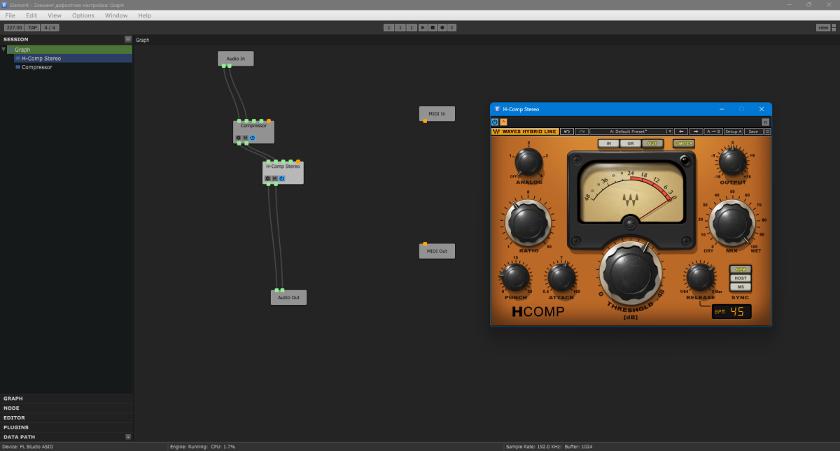Click the TAP tempo button
840x451 pixels.
33,27
